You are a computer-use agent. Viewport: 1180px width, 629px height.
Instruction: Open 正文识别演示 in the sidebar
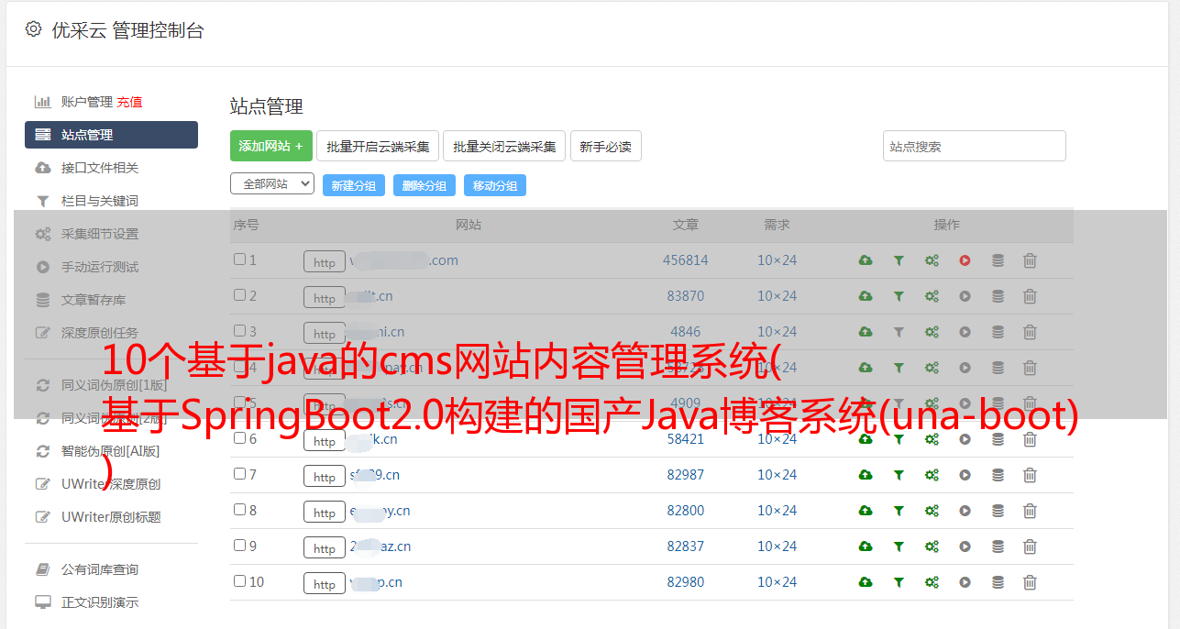(100, 603)
